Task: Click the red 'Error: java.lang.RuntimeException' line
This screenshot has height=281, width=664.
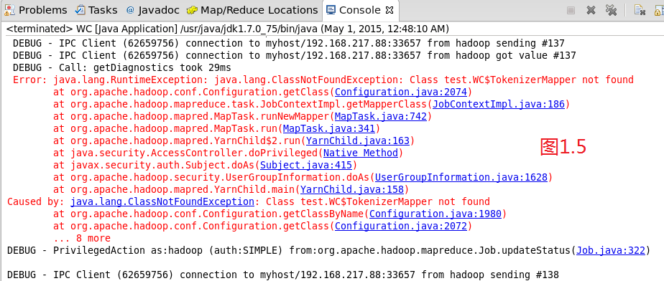Action: pyautogui.click(x=323, y=80)
